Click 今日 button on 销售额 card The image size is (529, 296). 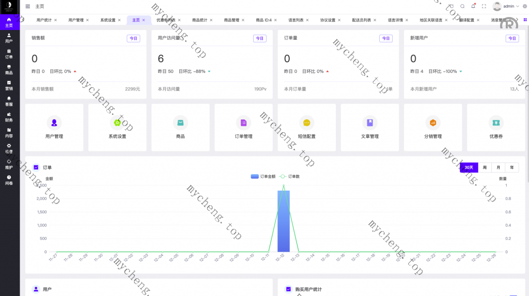coord(133,38)
